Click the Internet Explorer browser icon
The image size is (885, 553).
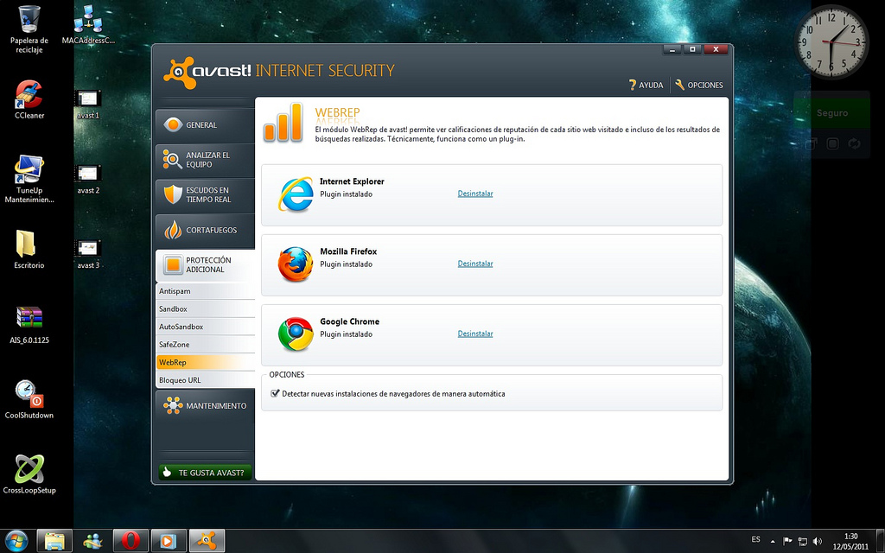tap(296, 194)
